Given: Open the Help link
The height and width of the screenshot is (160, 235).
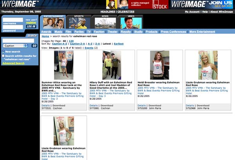Looking at the screenshot, I should 205,12.
